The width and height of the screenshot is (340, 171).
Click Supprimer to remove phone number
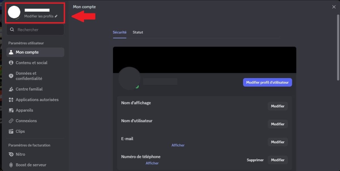coord(255,160)
